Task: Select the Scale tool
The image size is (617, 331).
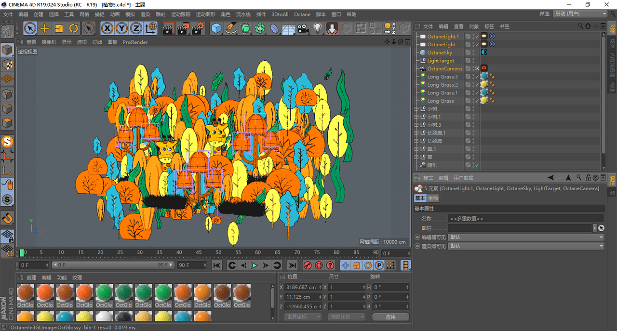Action: pos(59,28)
